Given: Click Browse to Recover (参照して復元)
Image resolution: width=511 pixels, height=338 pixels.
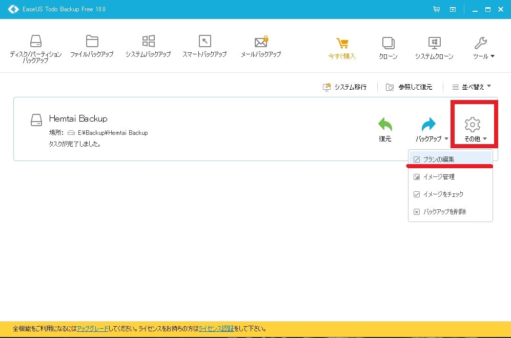Looking at the screenshot, I should [409, 87].
